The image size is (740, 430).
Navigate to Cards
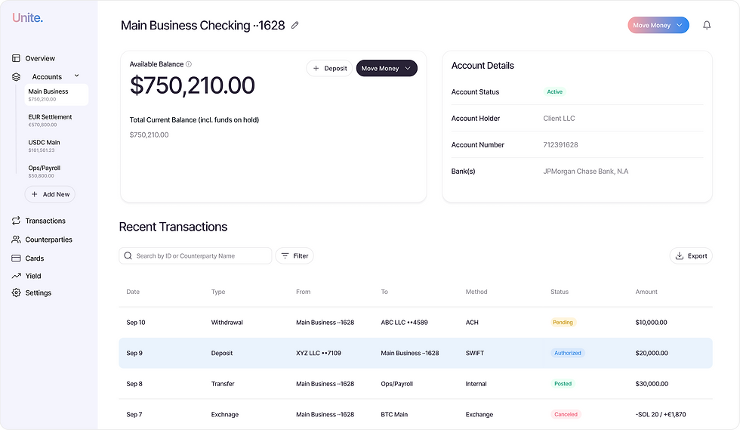[35, 258]
